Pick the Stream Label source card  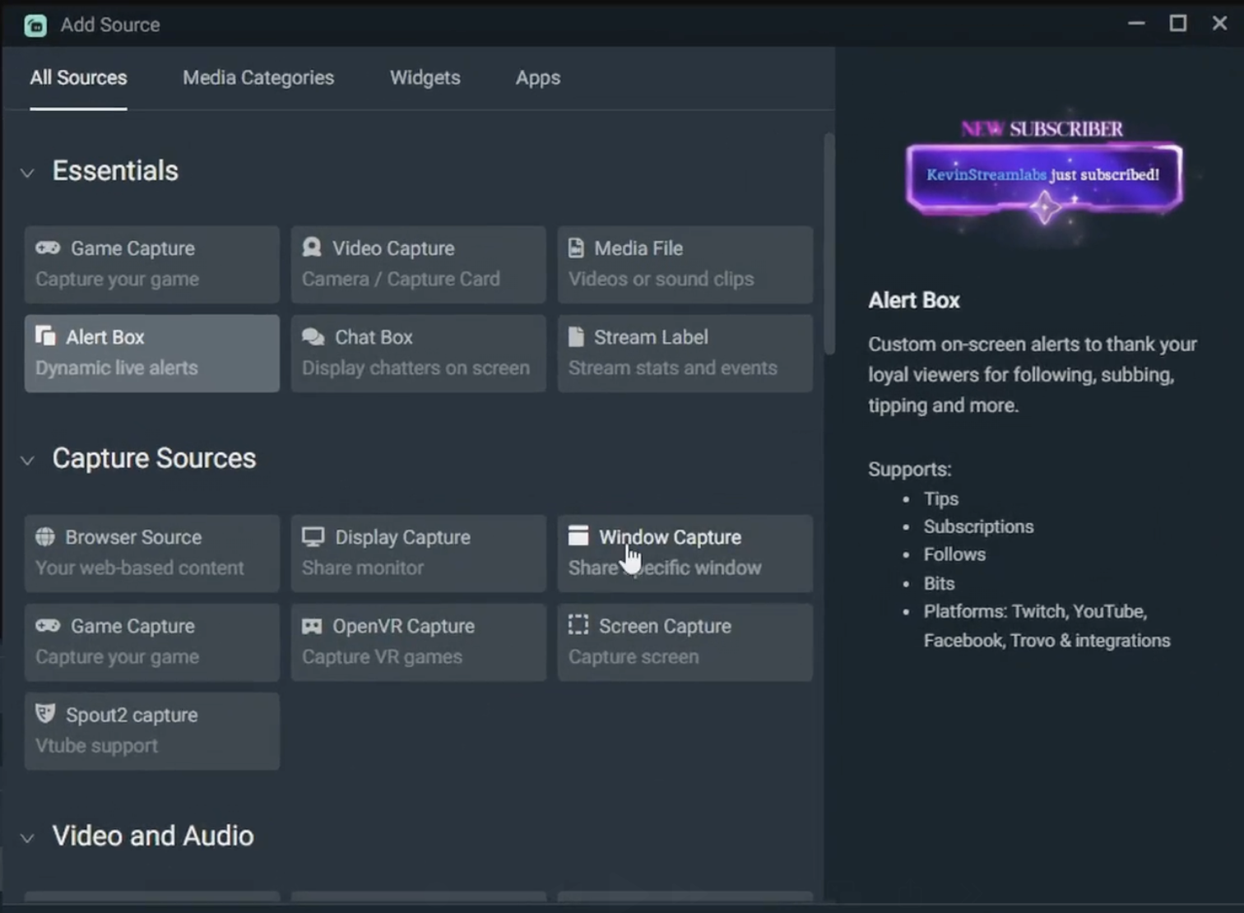coord(685,353)
